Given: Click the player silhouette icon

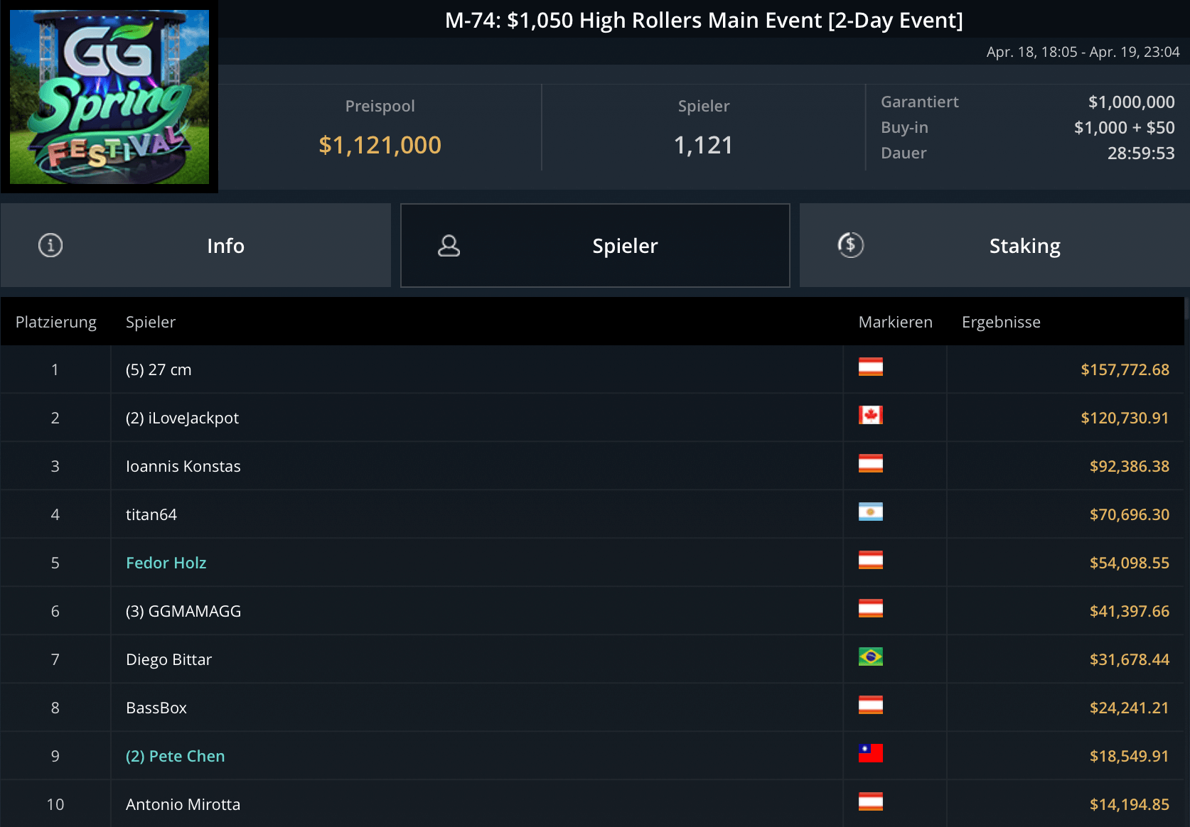Looking at the screenshot, I should (449, 245).
